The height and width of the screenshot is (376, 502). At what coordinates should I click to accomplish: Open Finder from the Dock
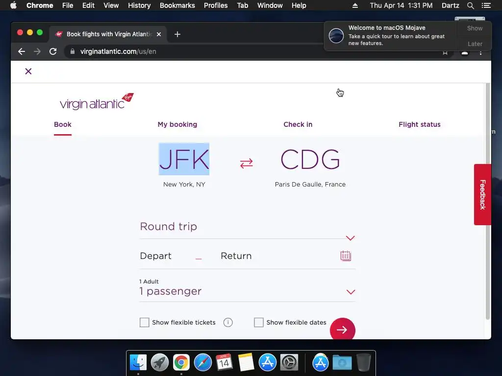pyautogui.click(x=138, y=363)
